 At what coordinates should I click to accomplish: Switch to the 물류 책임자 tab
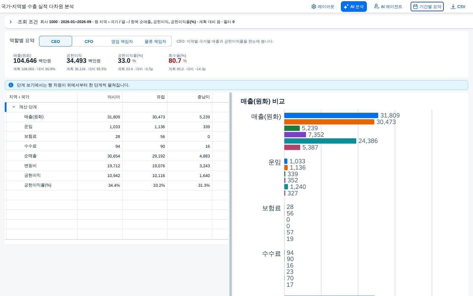[155, 41]
